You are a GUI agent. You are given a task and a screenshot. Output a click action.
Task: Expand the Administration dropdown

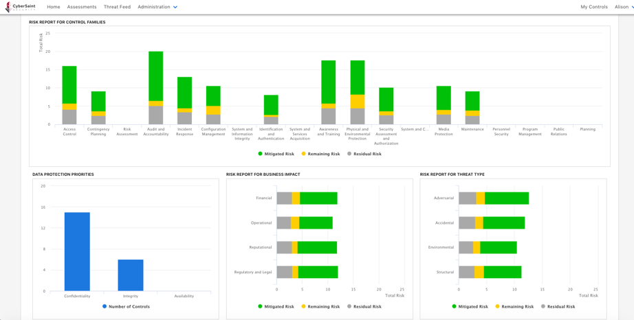(x=157, y=7)
